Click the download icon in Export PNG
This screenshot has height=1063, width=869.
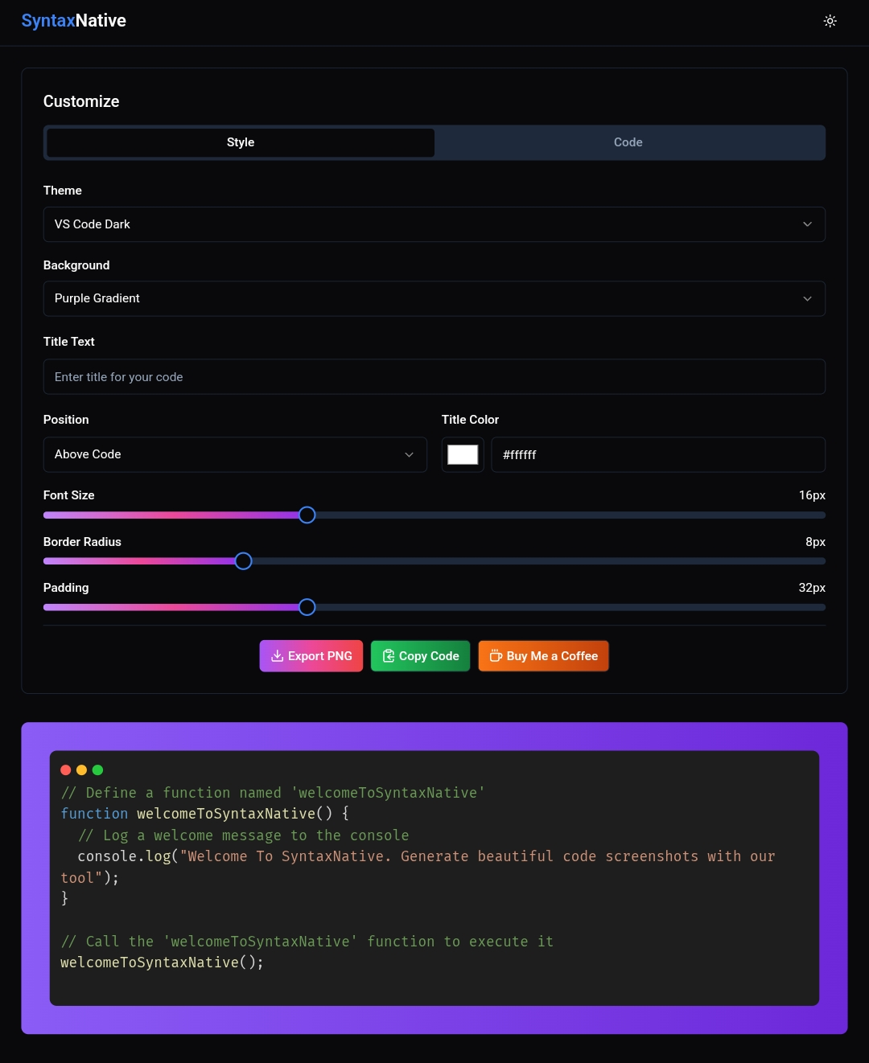[x=277, y=656]
